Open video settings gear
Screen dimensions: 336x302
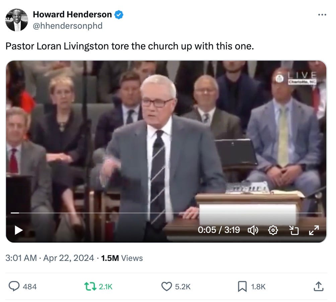pos(273,231)
